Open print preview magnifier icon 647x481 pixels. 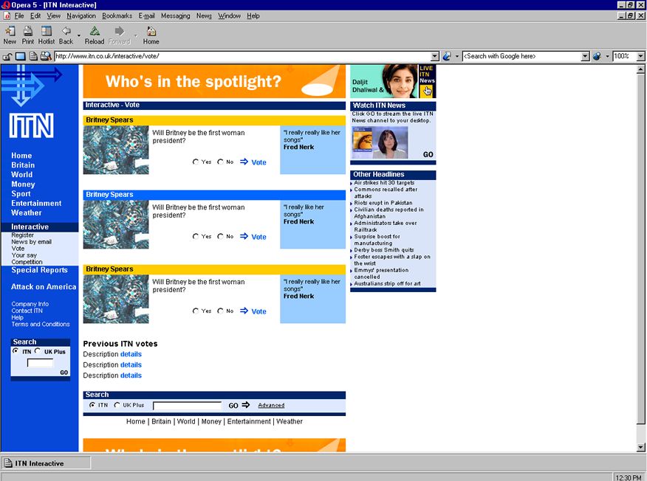46,57
